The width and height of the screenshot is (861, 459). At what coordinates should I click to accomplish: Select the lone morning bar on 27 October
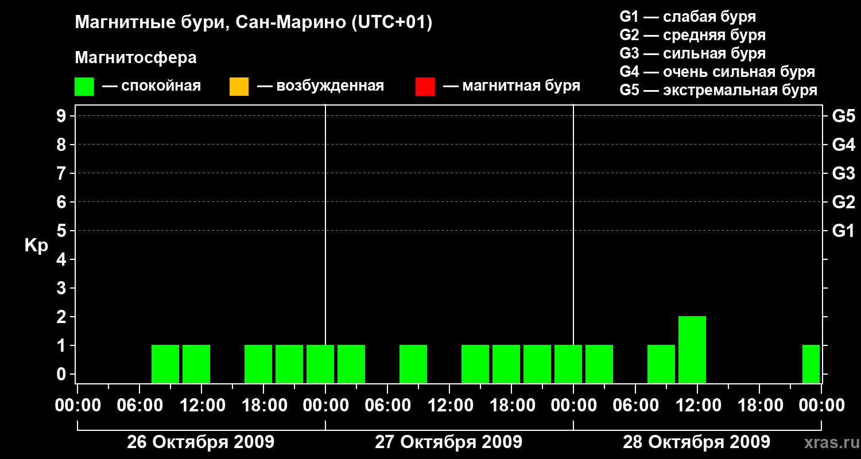click(413, 364)
